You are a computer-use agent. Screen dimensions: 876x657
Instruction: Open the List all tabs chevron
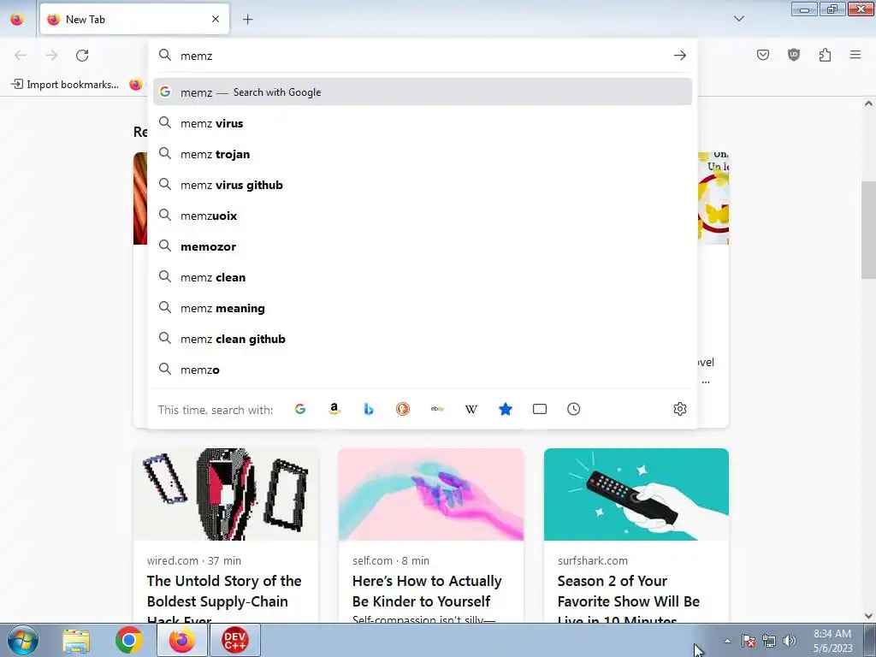click(x=739, y=19)
